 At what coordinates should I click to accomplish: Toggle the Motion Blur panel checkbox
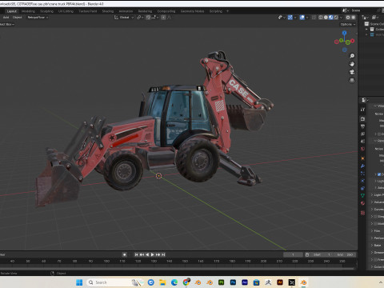tap(375, 223)
